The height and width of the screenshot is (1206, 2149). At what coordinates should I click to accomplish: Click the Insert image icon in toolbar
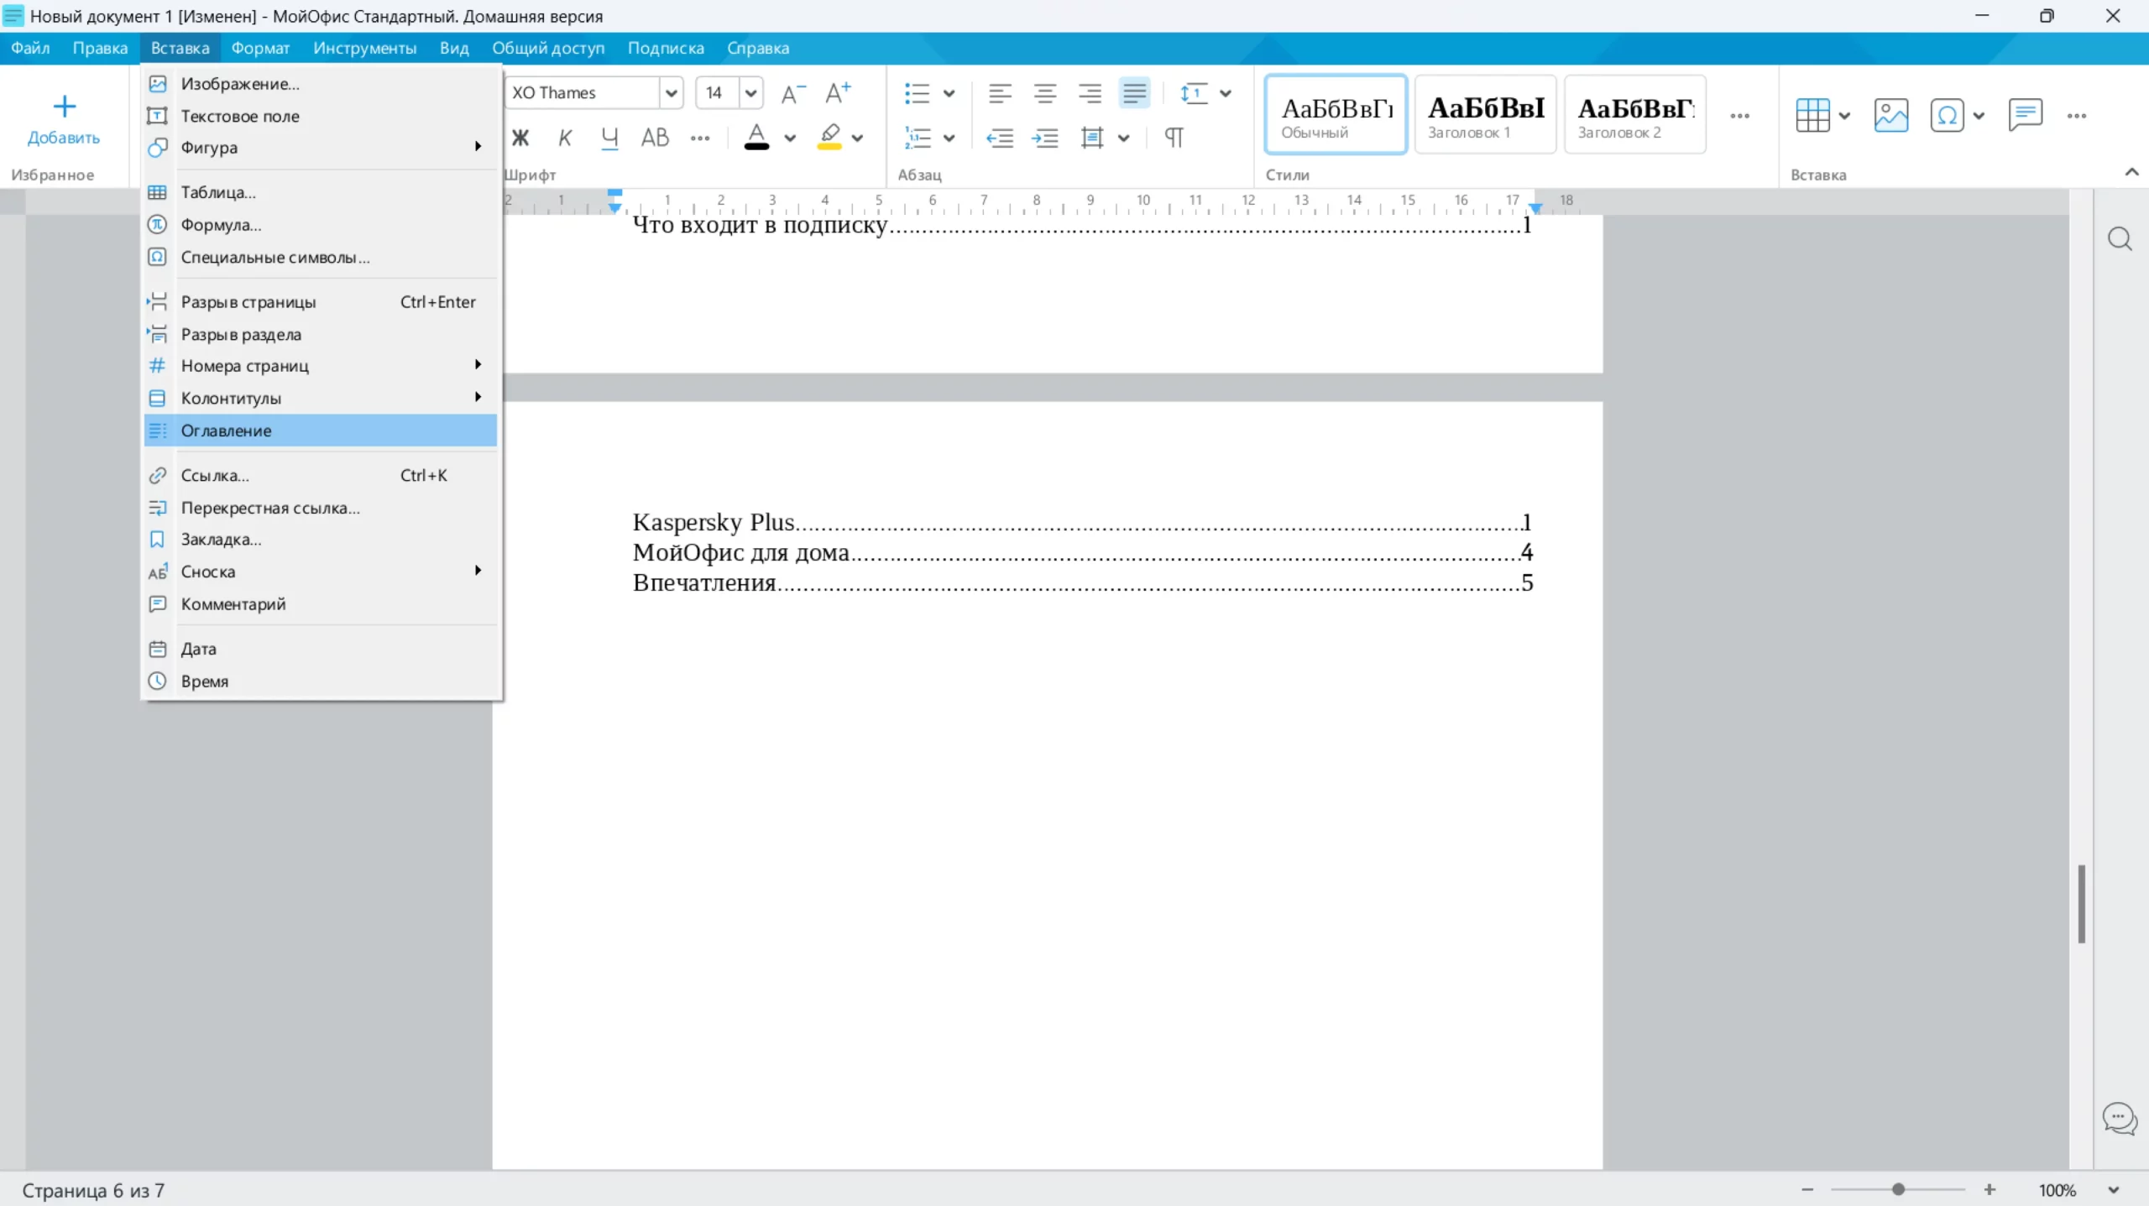tap(1890, 115)
